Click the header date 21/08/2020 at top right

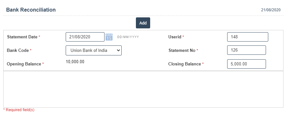[271, 10]
